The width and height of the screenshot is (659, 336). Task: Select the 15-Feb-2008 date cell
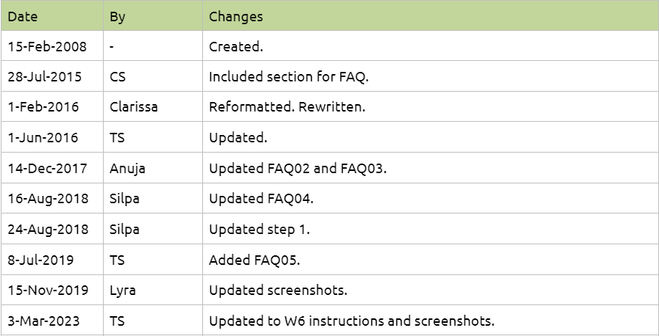(x=47, y=46)
